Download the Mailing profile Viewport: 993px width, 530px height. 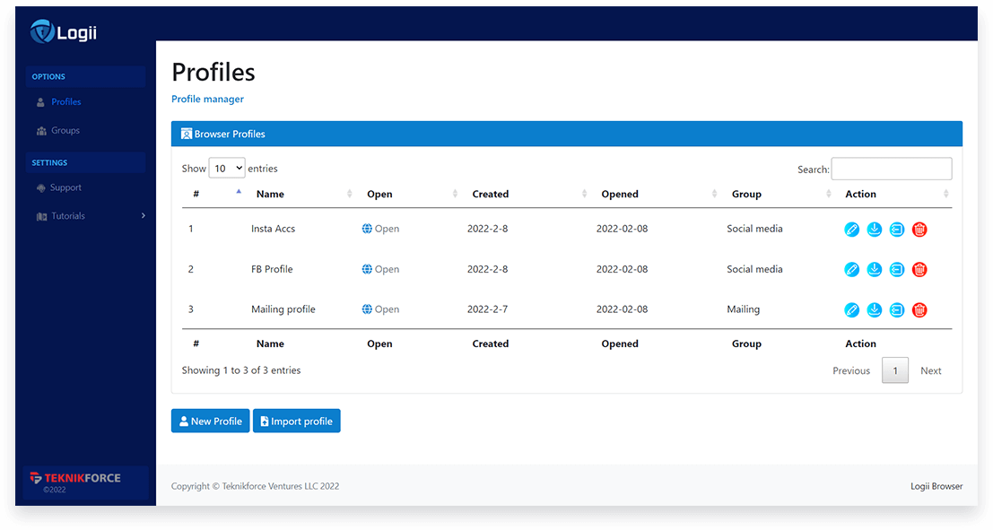(x=874, y=309)
